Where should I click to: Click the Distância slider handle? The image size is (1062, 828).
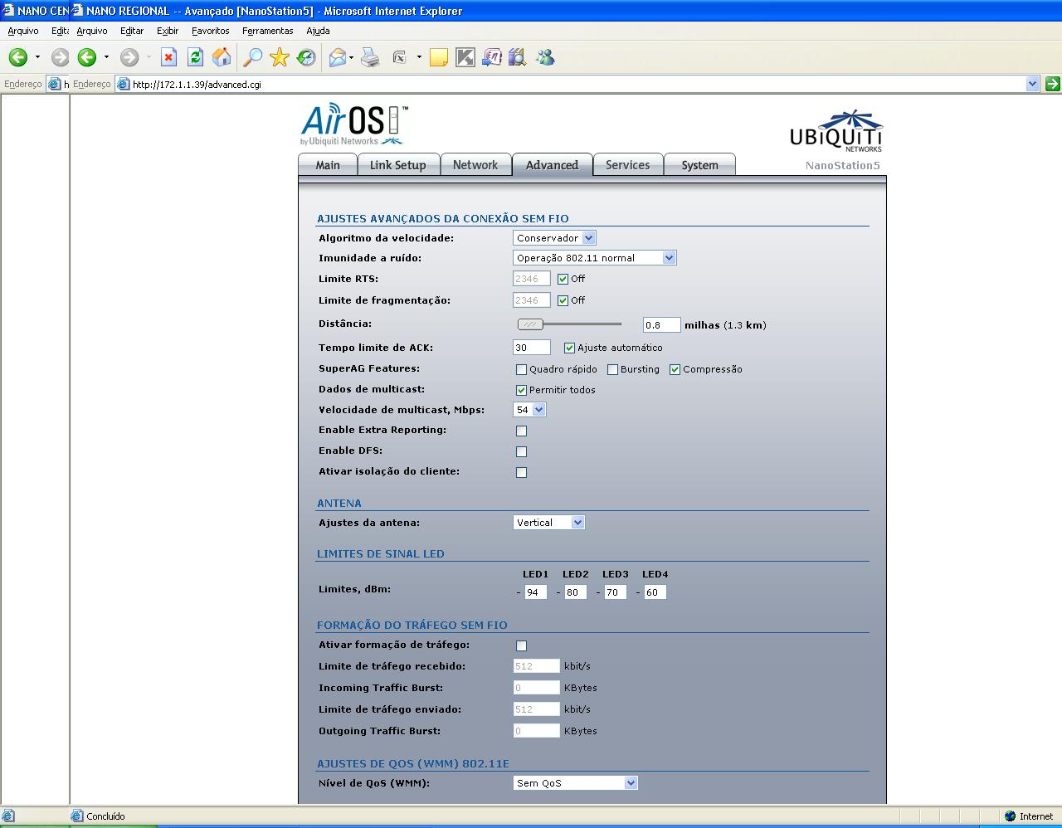530,324
